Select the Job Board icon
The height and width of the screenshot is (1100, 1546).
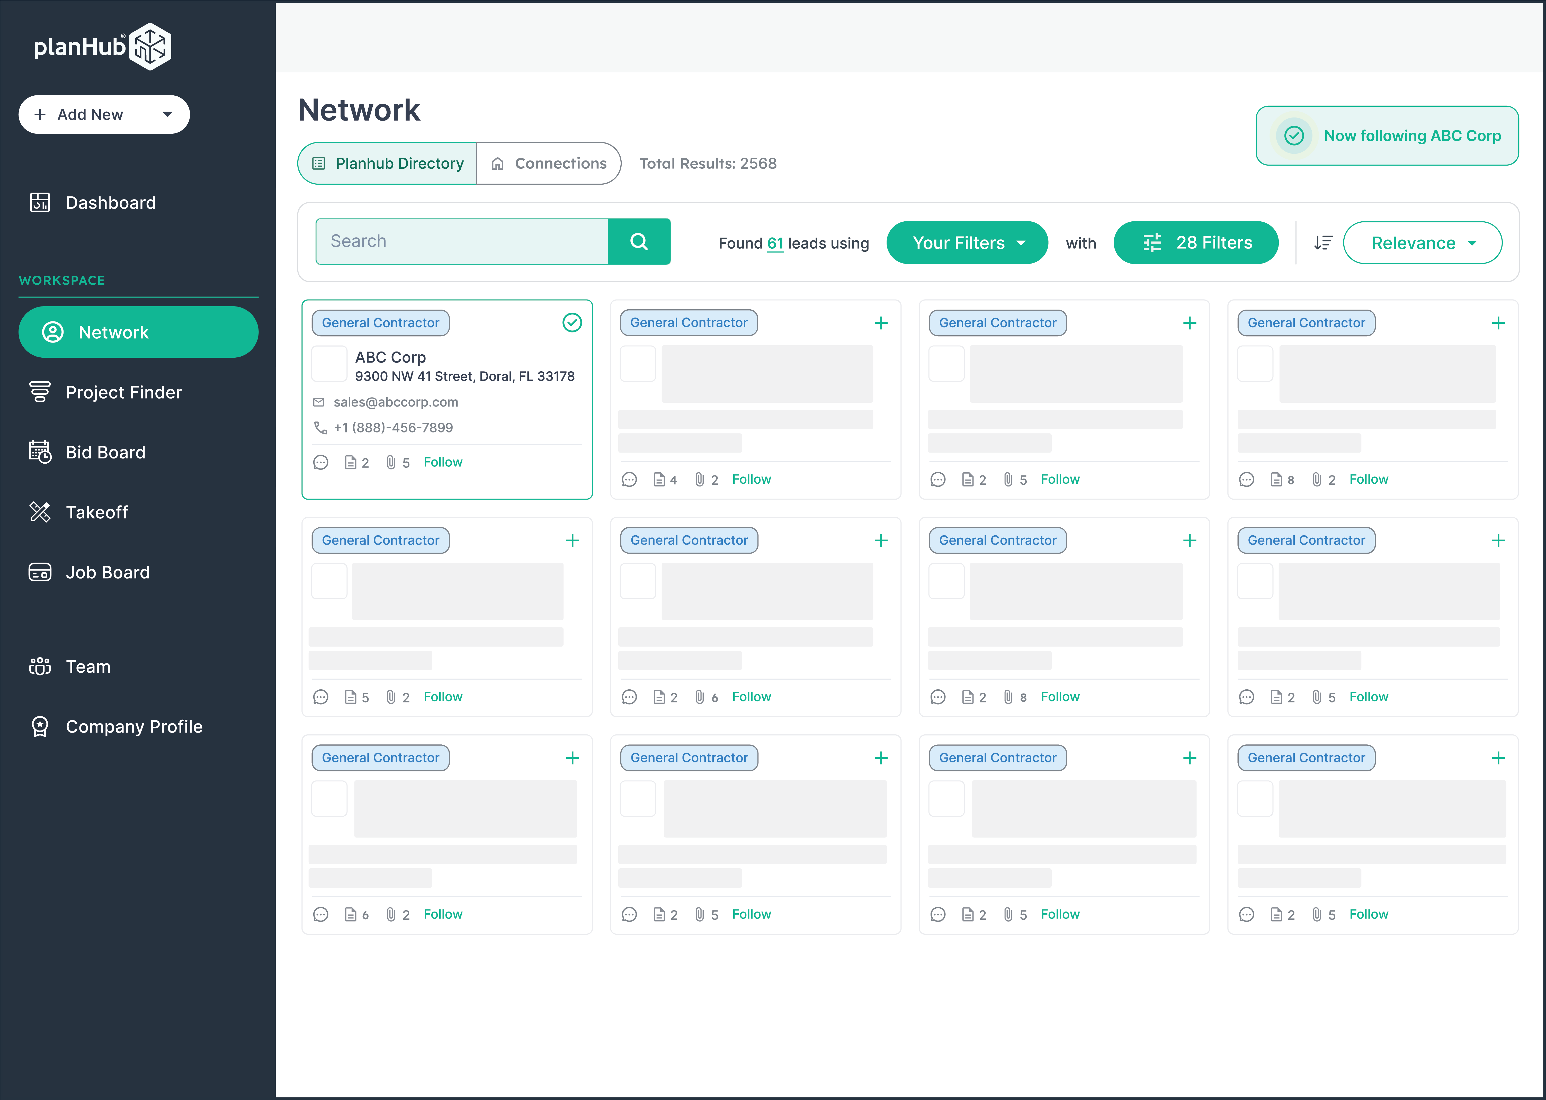click(x=40, y=572)
